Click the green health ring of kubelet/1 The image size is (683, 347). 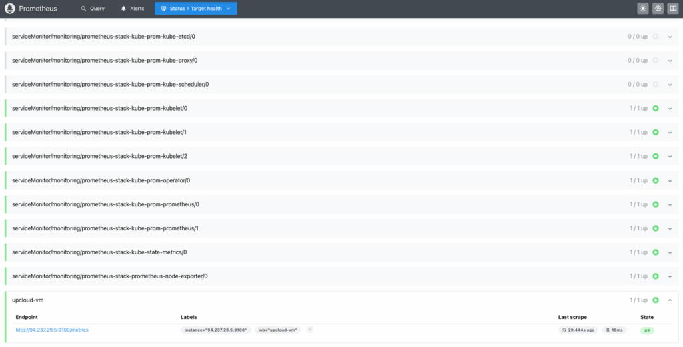pyautogui.click(x=656, y=133)
